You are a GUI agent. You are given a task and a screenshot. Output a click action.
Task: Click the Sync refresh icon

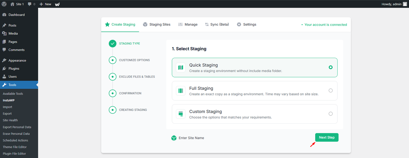tap(207, 24)
